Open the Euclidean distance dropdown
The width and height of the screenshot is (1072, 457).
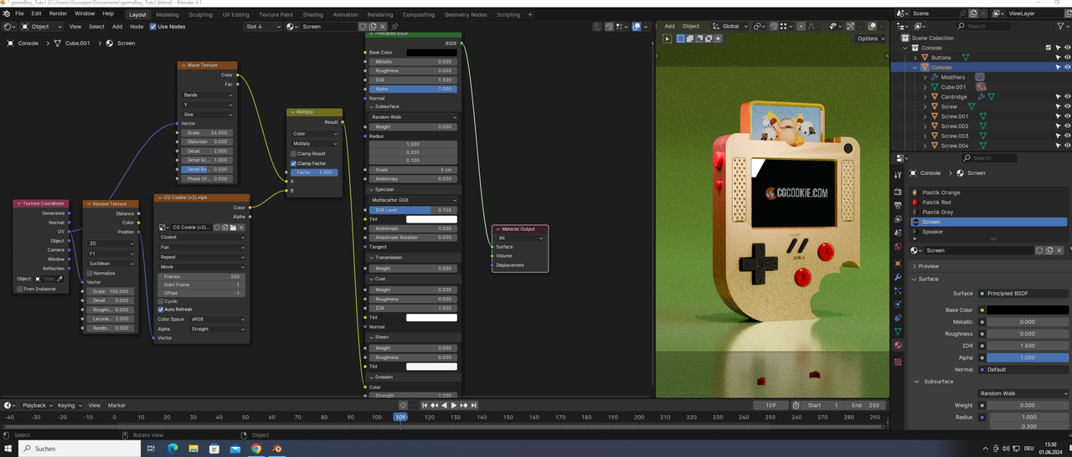click(111, 264)
